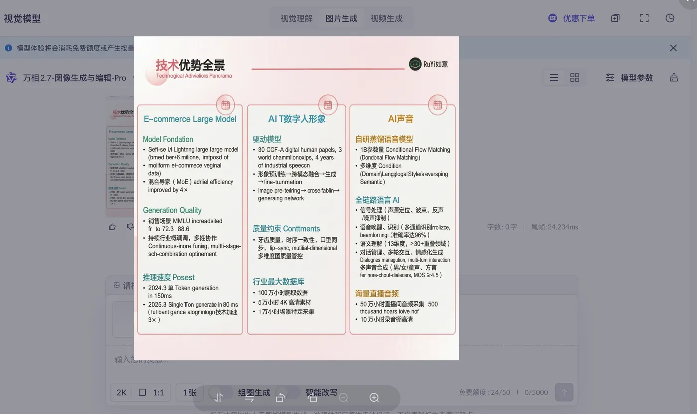Switch to the 视频生成 tab
Image resolution: width=697 pixels, height=414 pixels.
click(x=386, y=18)
